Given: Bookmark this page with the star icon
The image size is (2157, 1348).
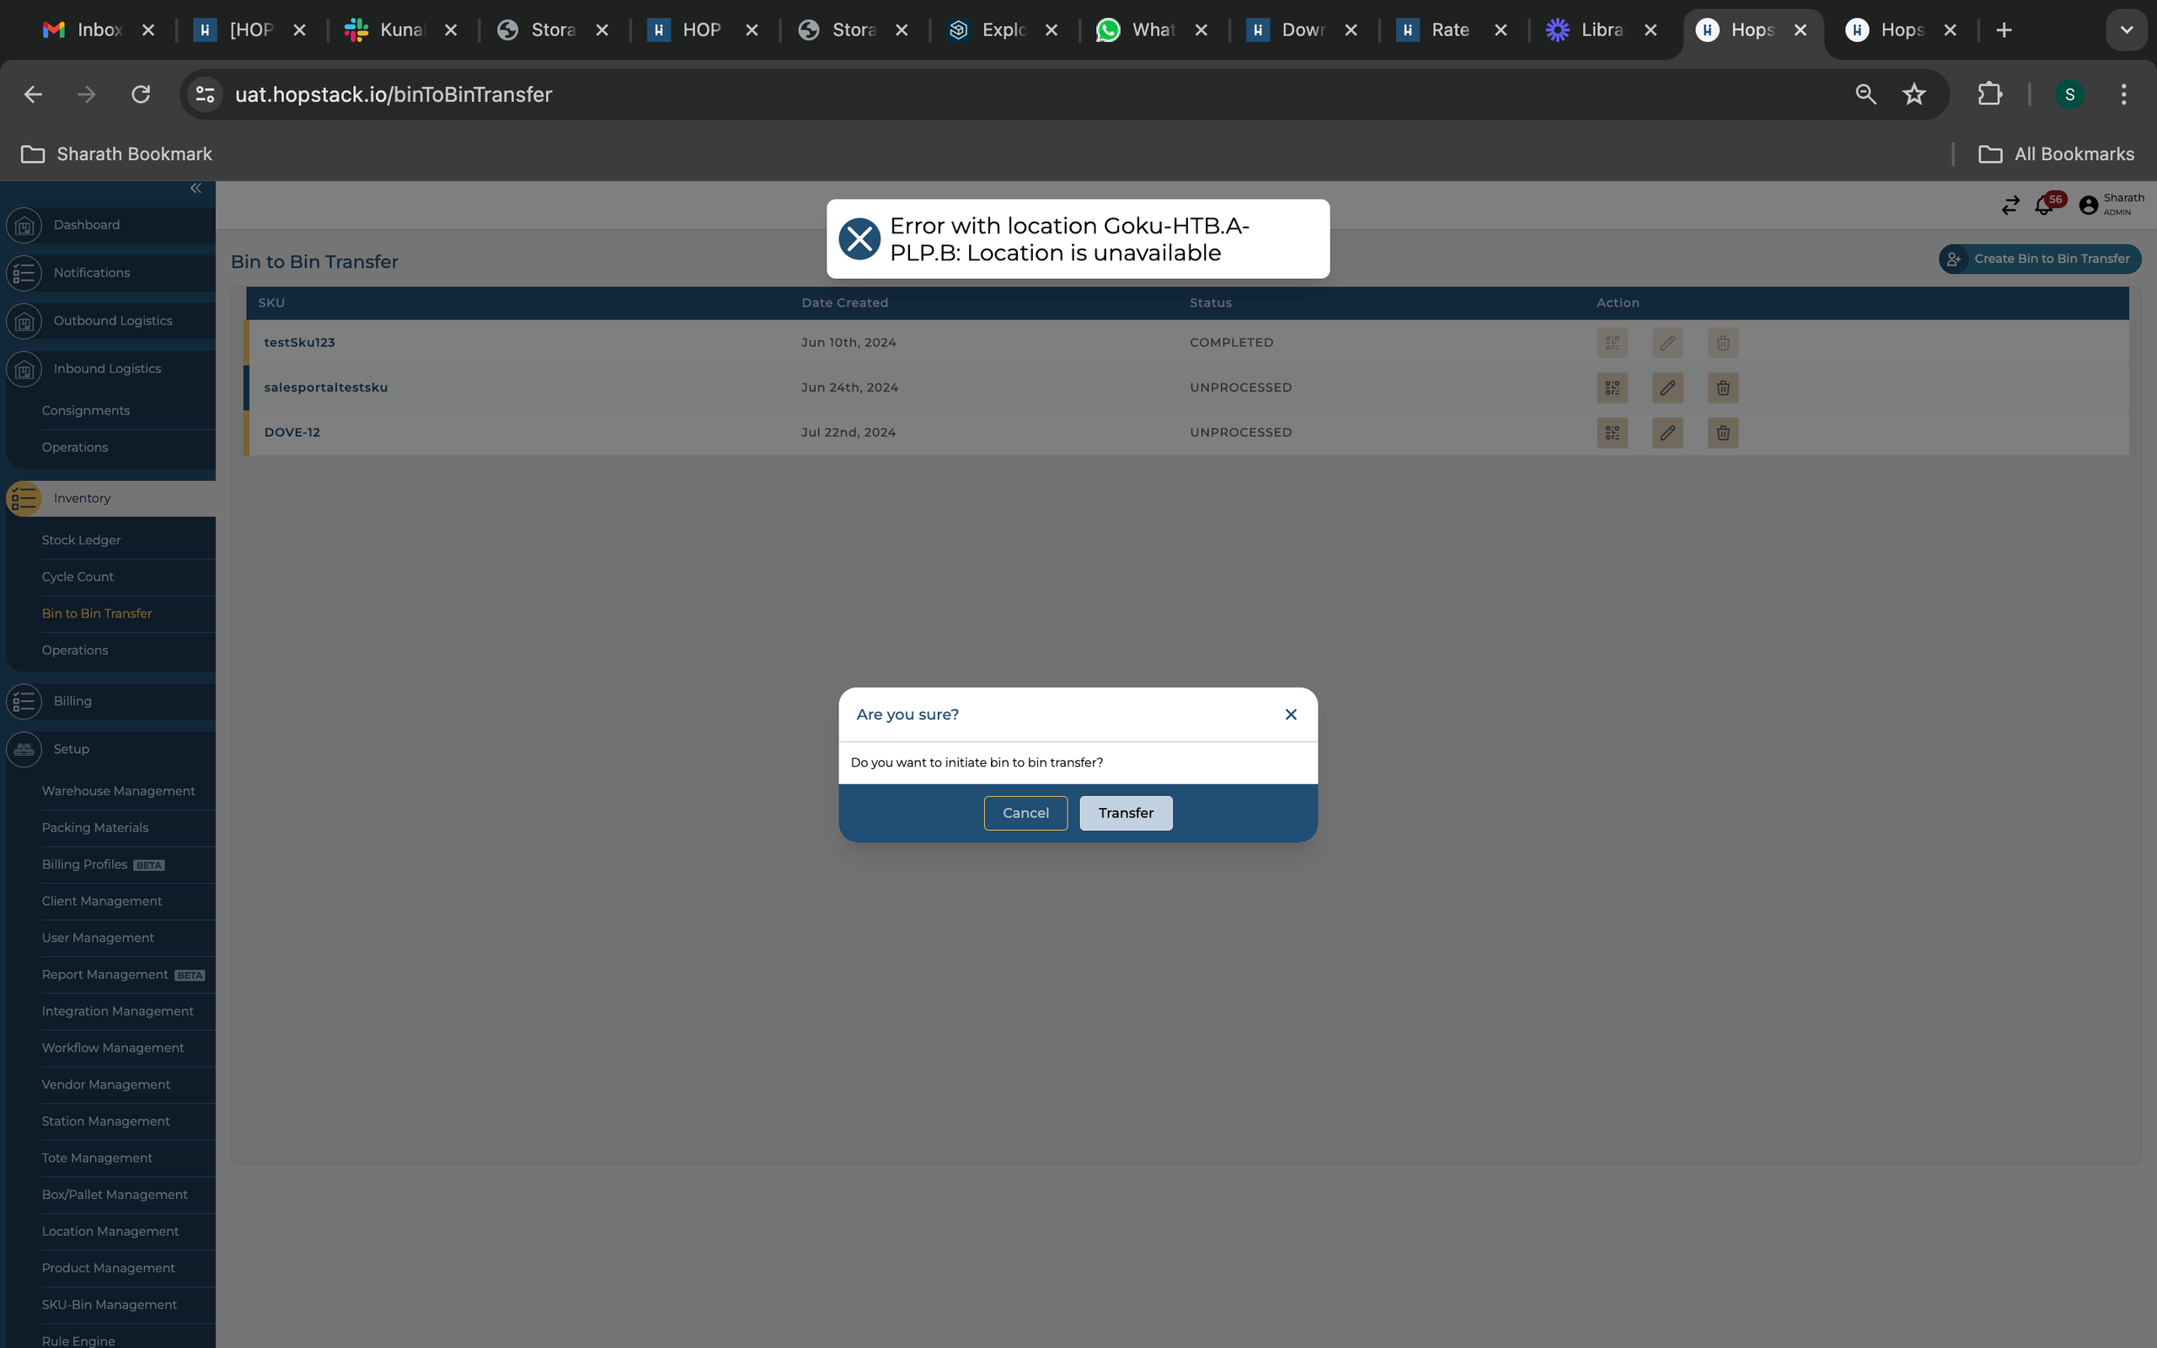Looking at the screenshot, I should pyautogui.click(x=1913, y=94).
